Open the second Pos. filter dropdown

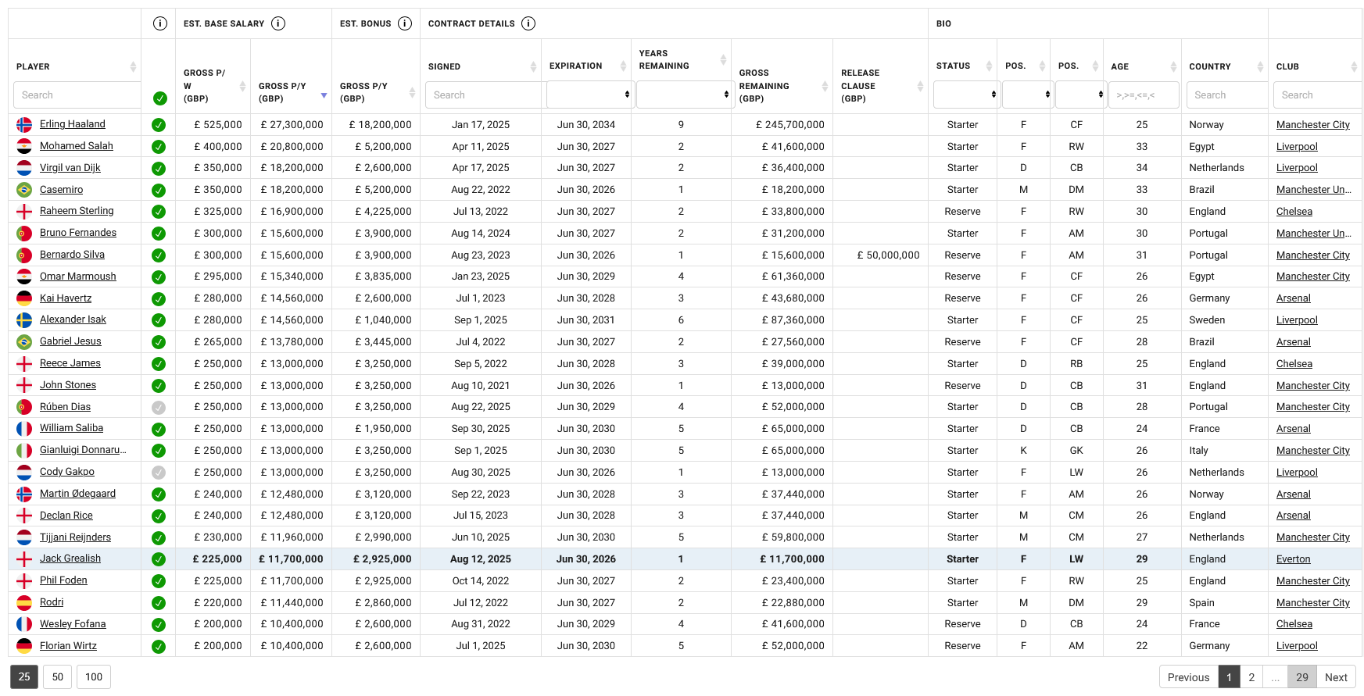pyautogui.click(x=1080, y=95)
